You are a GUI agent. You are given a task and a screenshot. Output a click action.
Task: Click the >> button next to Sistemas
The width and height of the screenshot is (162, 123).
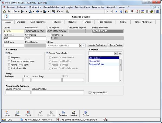(x=120, y=53)
